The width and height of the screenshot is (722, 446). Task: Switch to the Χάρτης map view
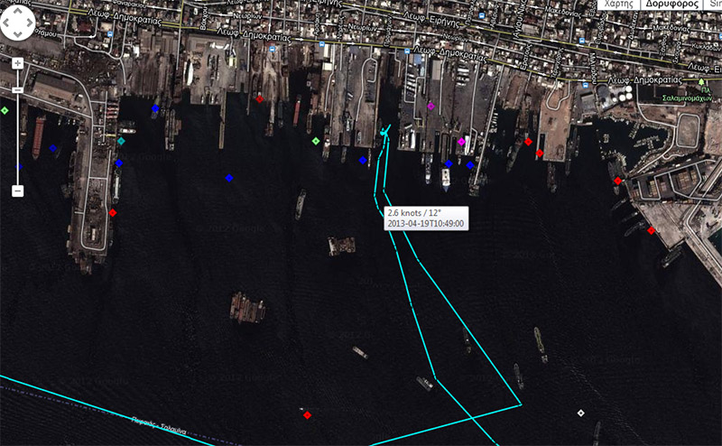(x=618, y=5)
